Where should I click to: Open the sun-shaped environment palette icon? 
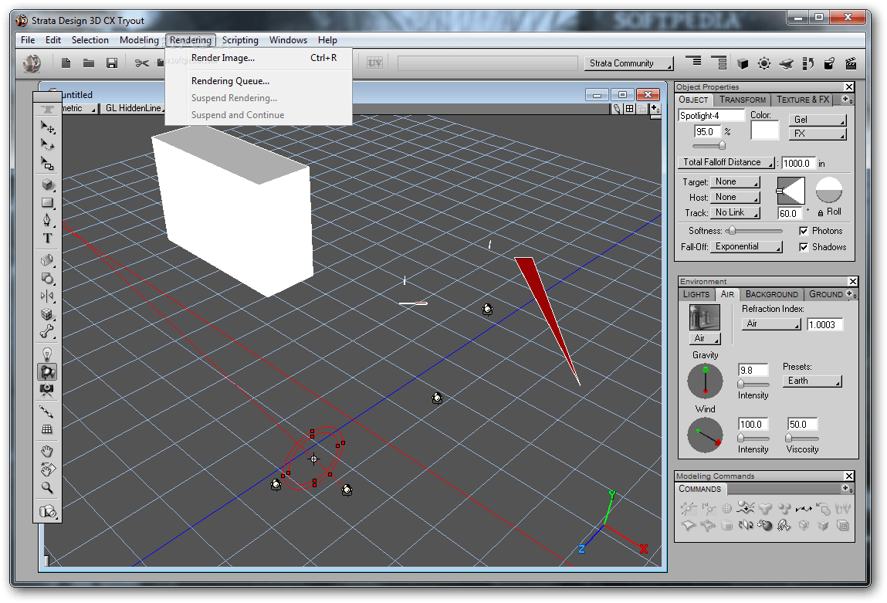tap(764, 63)
